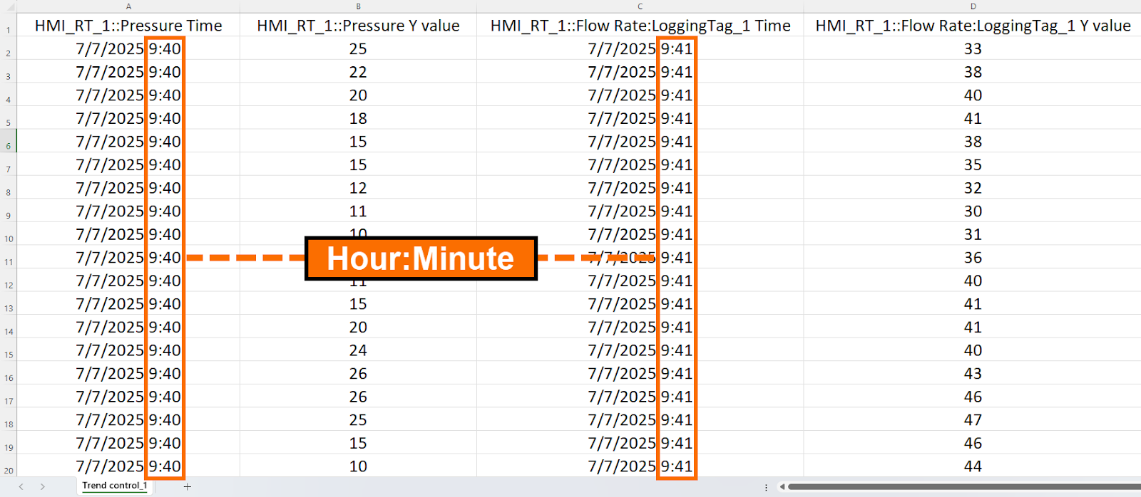Select Flow Rate value 30 in row 9
The width and height of the screenshot is (1141, 497).
tap(973, 211)
